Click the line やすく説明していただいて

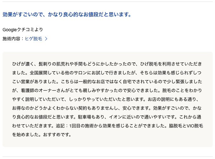point(39,99)
